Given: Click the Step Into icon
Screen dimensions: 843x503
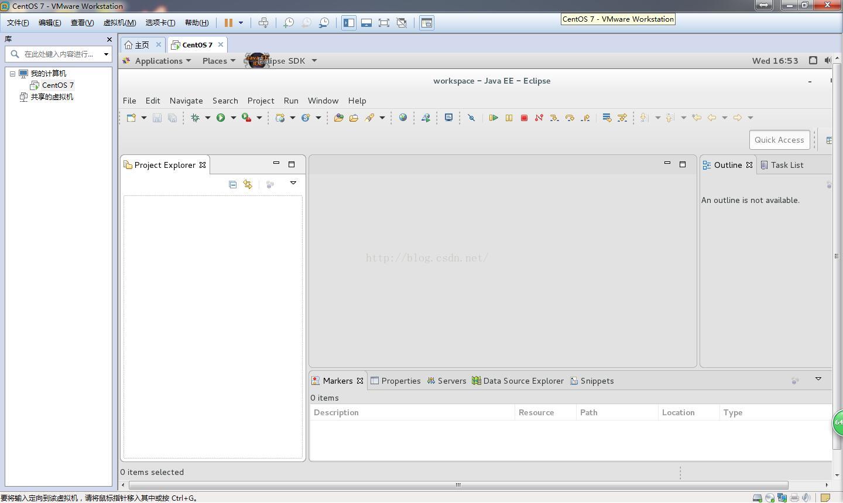Looking at the screenshot, I should pos(554,118).
